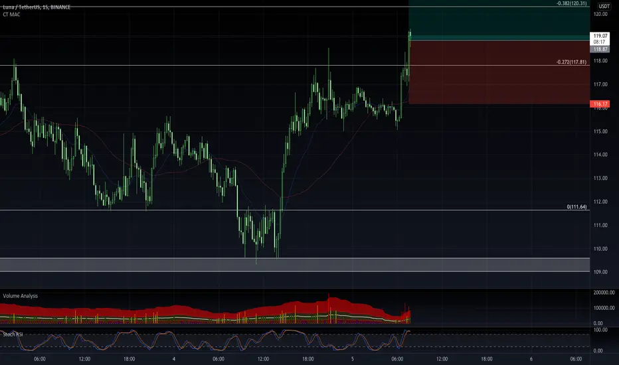
Task: Click the date 4 time axis label
Action: (174, 359)
